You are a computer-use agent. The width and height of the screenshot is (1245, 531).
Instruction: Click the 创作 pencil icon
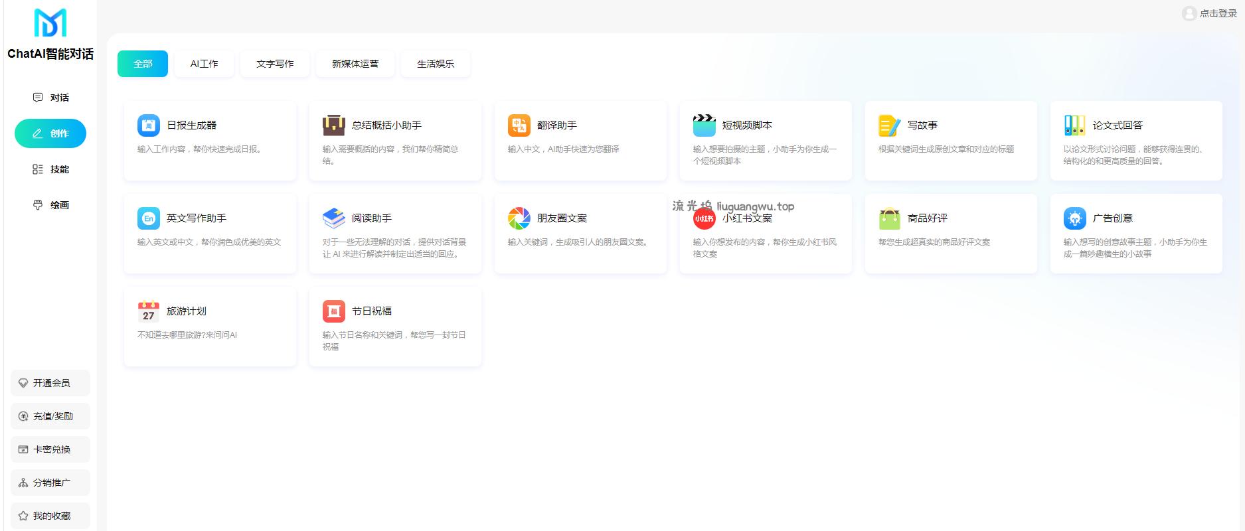click(x=38, y=133)
